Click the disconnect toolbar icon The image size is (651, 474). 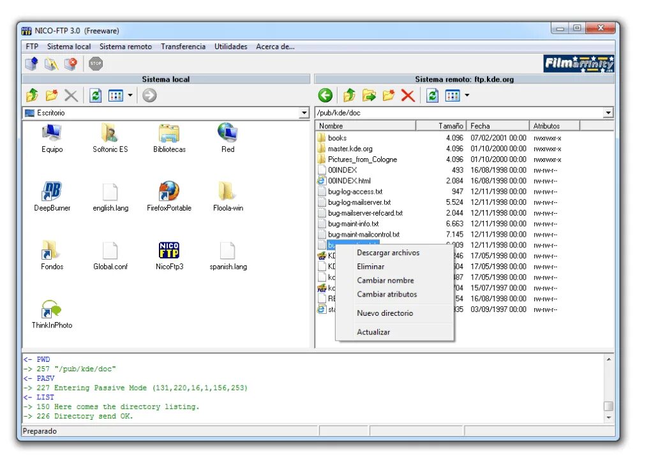point(71,64)
